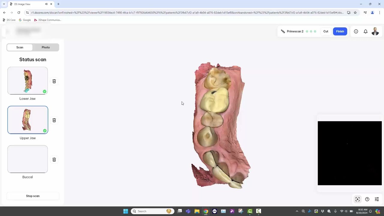The height and width of the screenshot is (216, 384).
Task: Open view settings sliders icon
Action: [377, 199]
